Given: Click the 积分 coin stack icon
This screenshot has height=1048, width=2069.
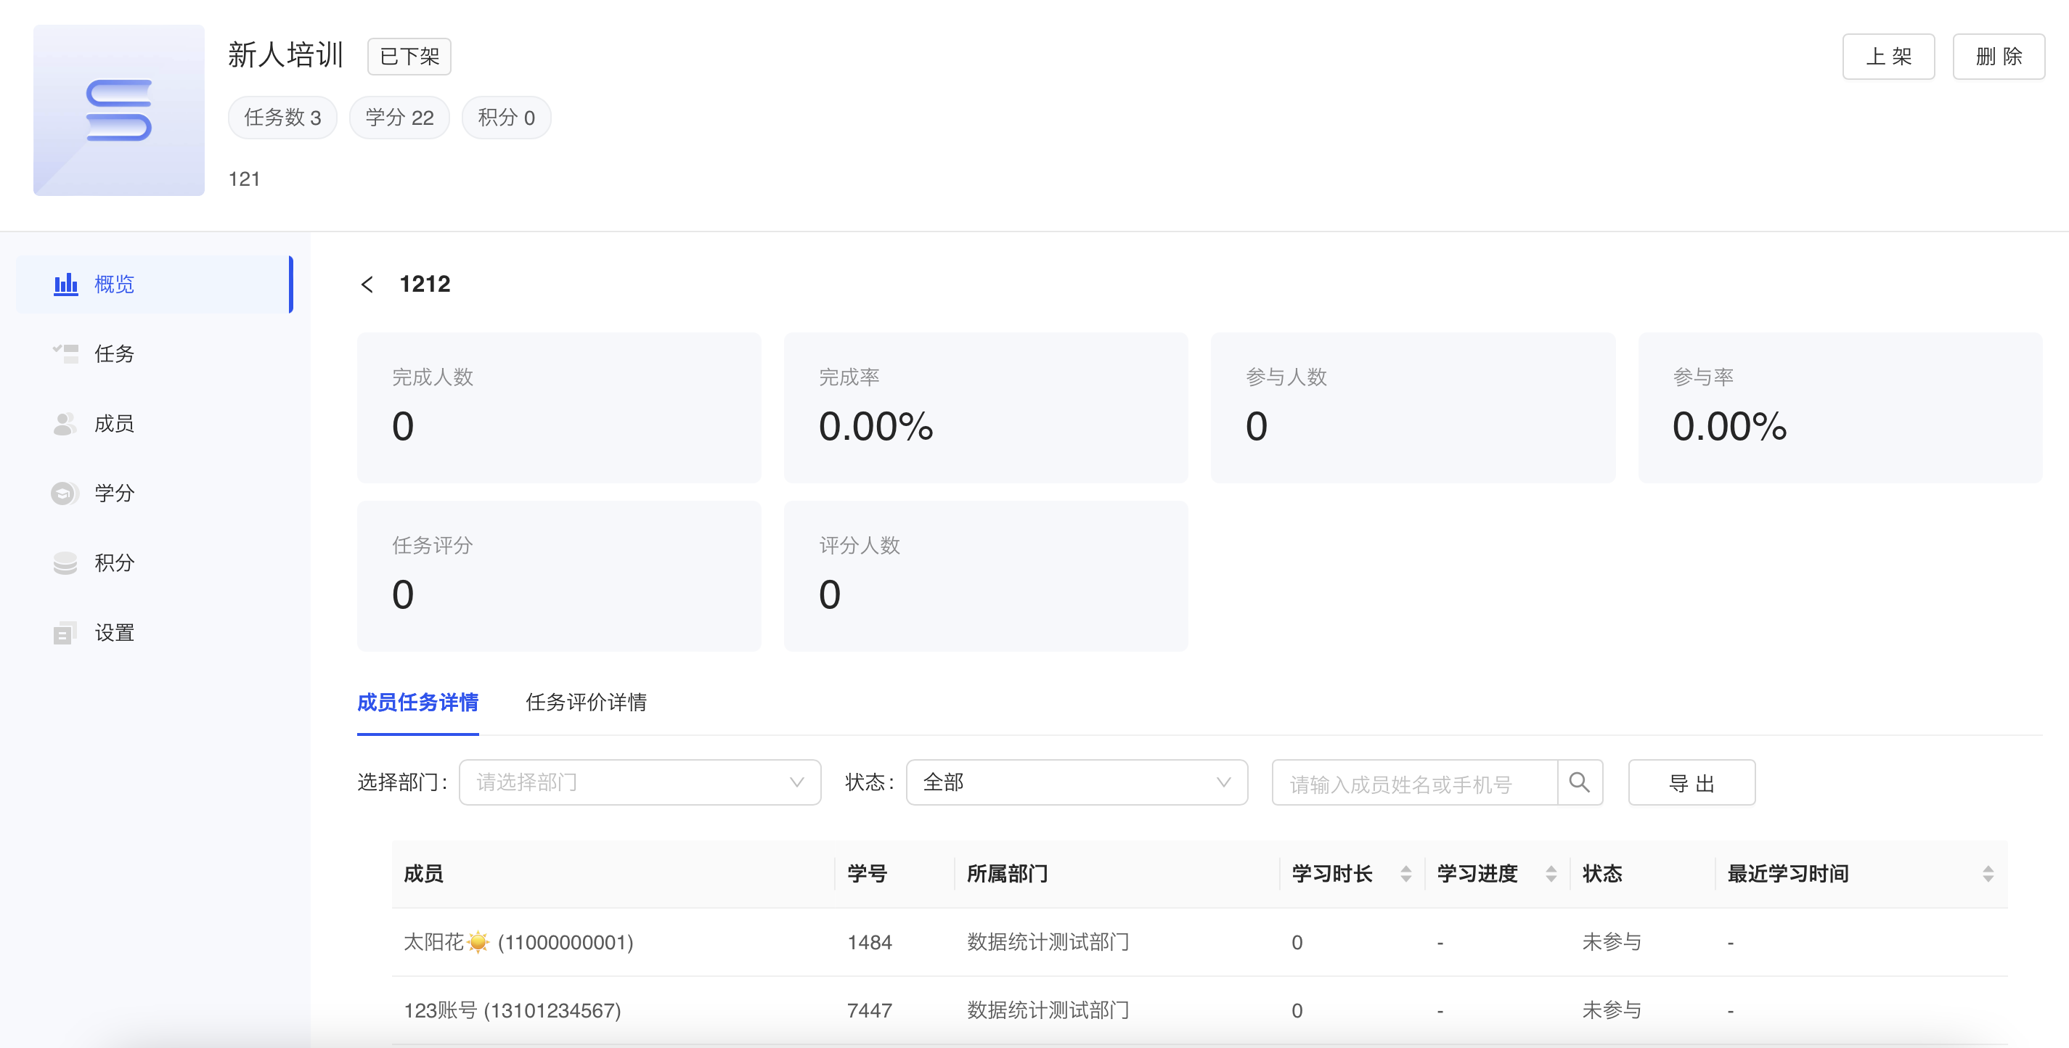Looking at the screenshot, I should pyautogui.click(x=66, y=563).
